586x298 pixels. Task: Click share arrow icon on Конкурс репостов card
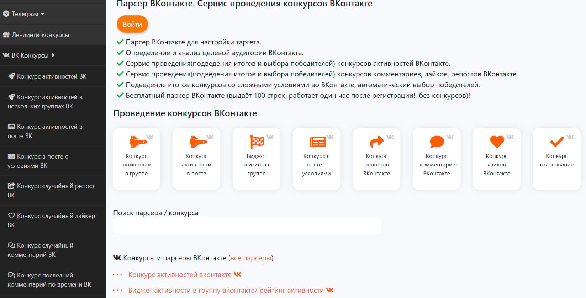point(377,142)
